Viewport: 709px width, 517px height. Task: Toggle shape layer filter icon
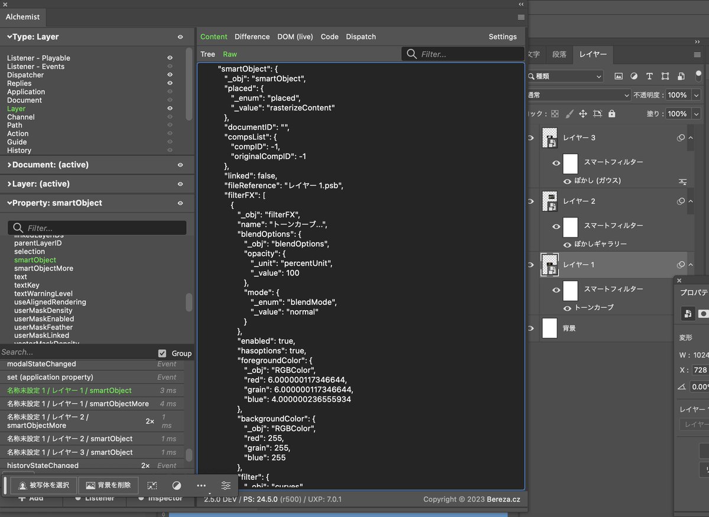pos(665,76)
